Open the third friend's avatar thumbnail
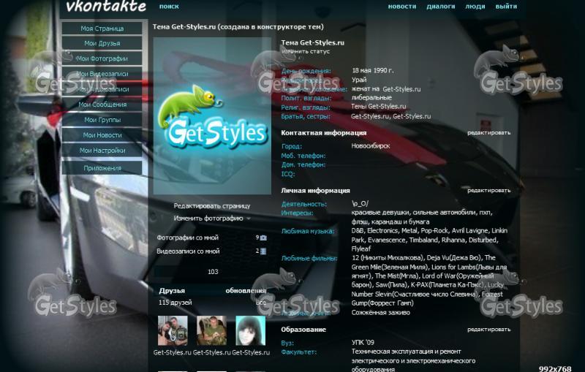This screenshot has height=372, width=585. (x=250, y=331)
